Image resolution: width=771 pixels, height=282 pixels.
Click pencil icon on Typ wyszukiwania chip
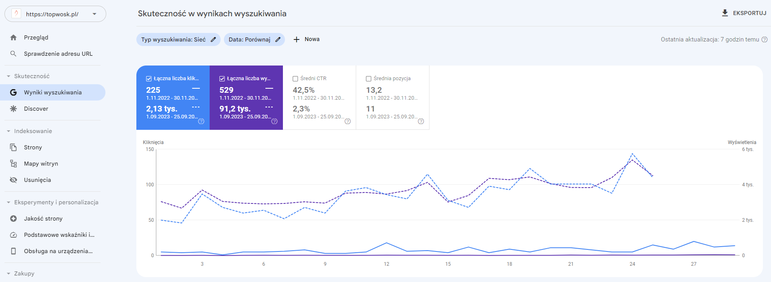[x=213, y=39]
